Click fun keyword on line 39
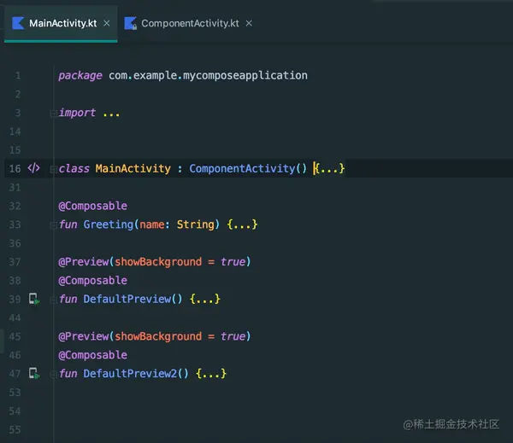This screenshot has height=443, width=513. 68,299
